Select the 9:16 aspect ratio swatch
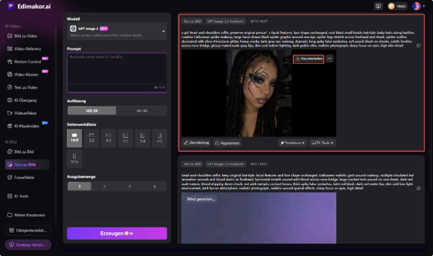The image size is (433, 256). tap(74, 158)
